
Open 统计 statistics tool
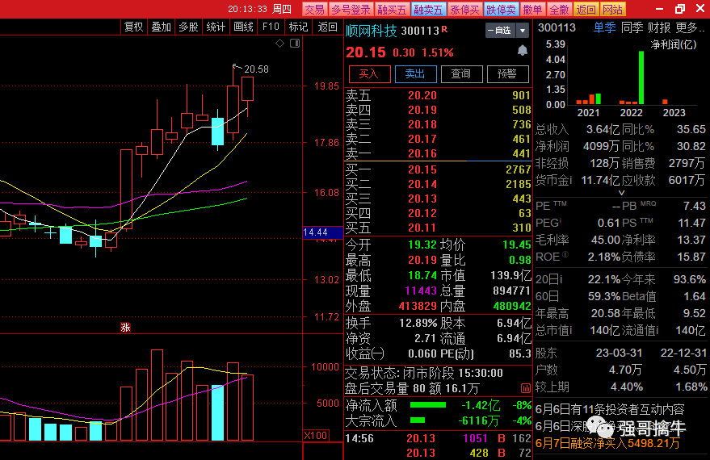coord(216,27)
